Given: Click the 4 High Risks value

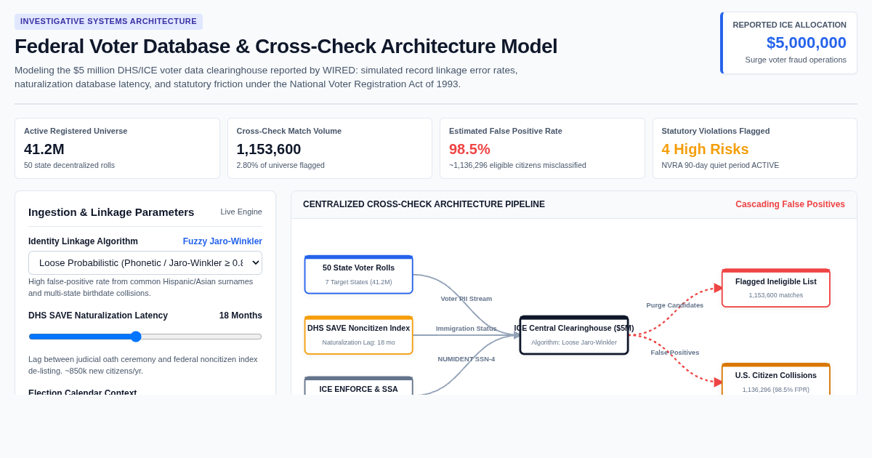Looking at the screenshot, I should 705,149.
